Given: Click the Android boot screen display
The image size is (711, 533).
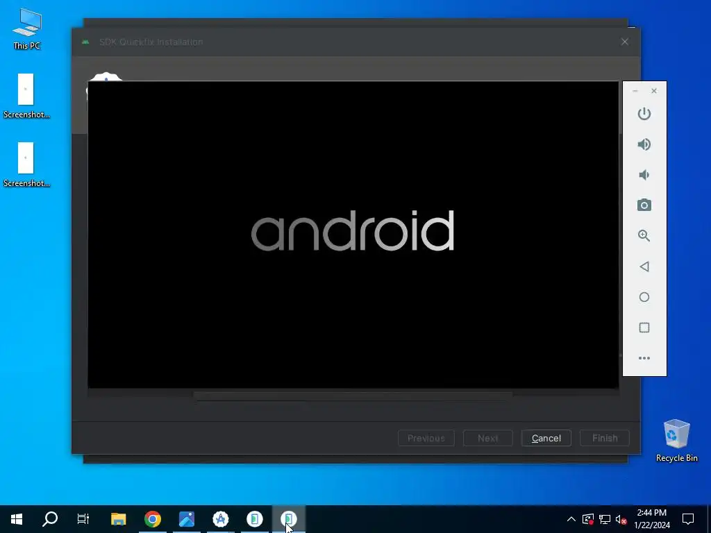Looking at the screenshot, I should point(353,235).
